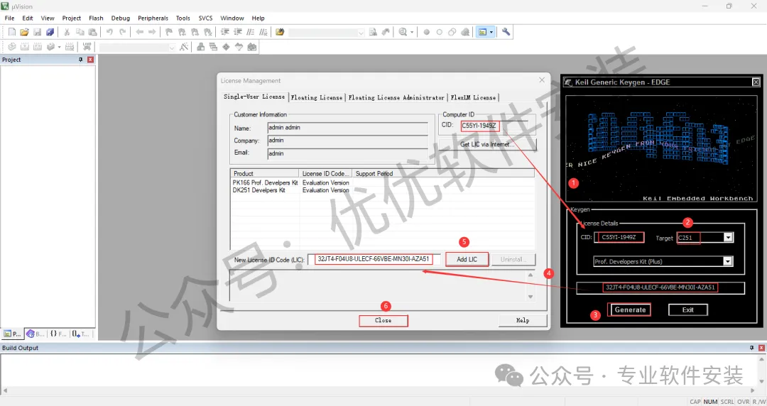This screenshot has width=767, height=406.
Task: Close the Project panel with red X
Action: point(90,59)
